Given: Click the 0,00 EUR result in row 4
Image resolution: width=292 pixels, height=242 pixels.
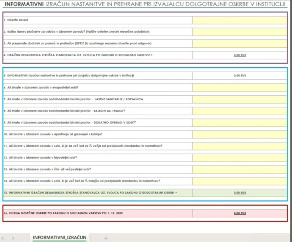Looking at the screenshot, I should click(240, 55).
